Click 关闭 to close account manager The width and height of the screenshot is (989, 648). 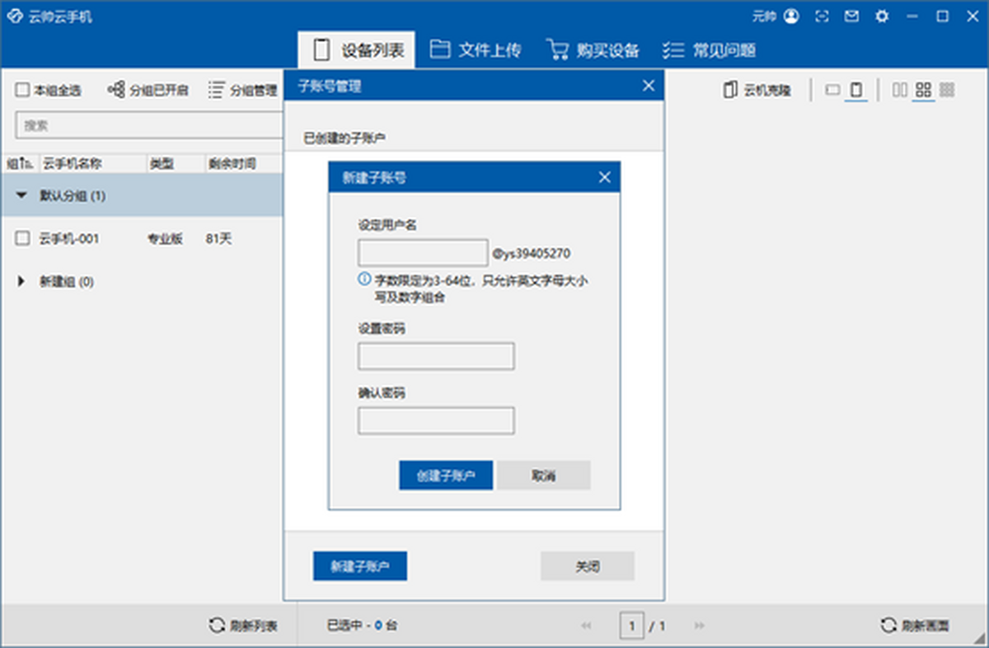click(x=587, y=566)
